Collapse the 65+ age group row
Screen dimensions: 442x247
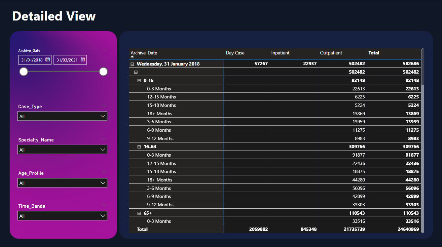coord(139,213)
